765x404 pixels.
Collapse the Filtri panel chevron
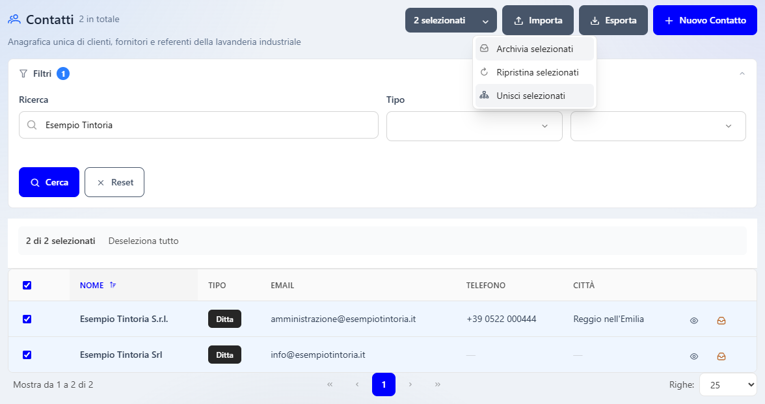742,74
